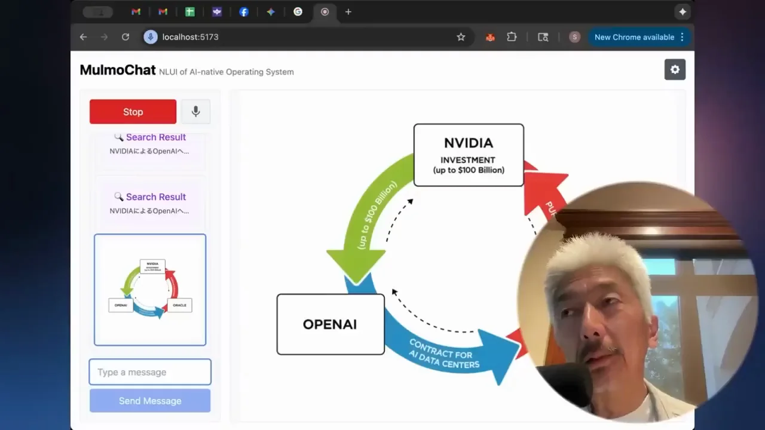The width and height of the screenshot is (765, 430).
Task: Switch to the Facebook tab
Action: 244,12
